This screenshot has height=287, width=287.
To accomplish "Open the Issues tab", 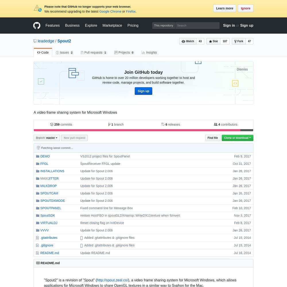I will click(64, 53).
